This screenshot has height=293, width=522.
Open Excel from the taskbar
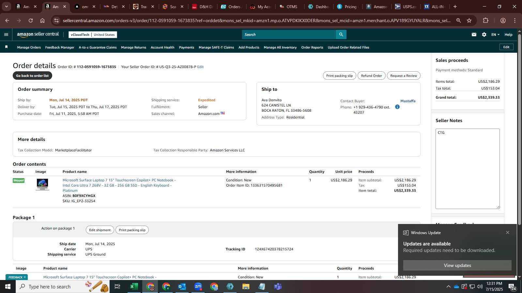134,286
